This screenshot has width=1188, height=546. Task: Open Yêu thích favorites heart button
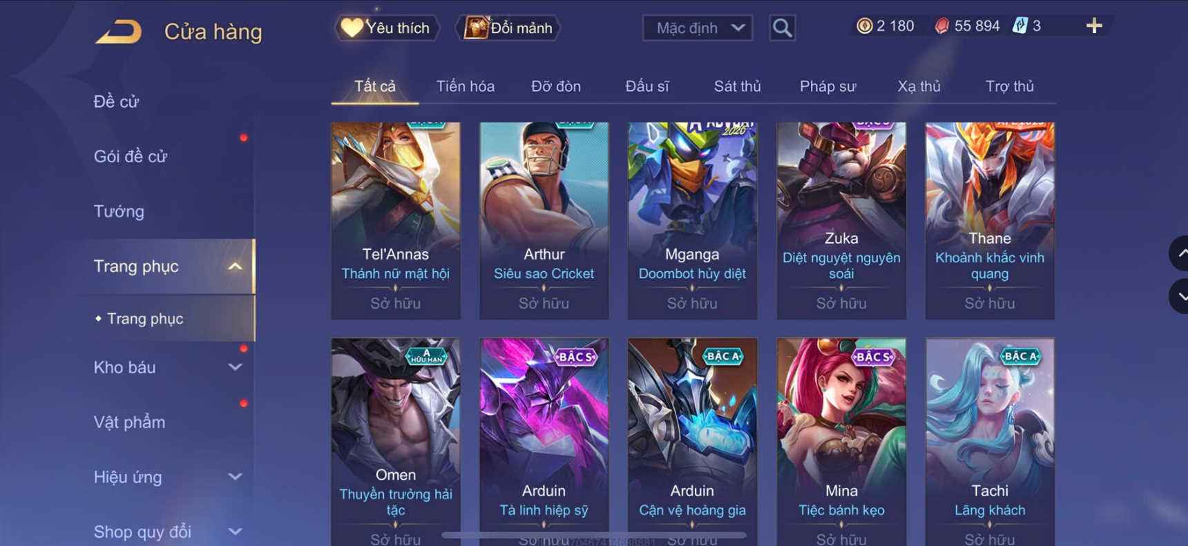pos(387,28)
